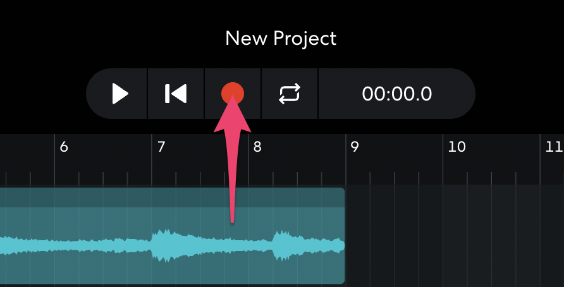
Task: Click the return-to-start button
Action: click(x=176, y=94)
